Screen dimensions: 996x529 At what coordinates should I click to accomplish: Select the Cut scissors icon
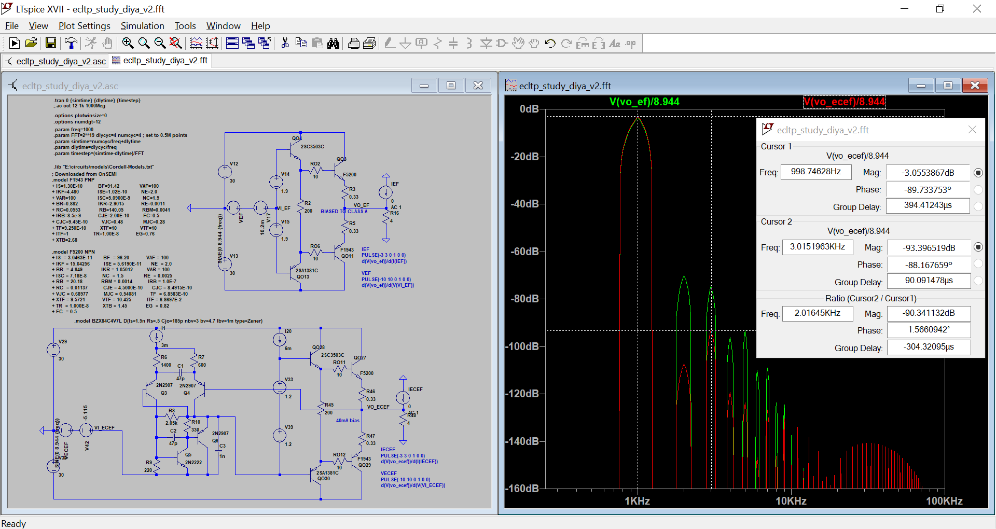click(285, 44)
